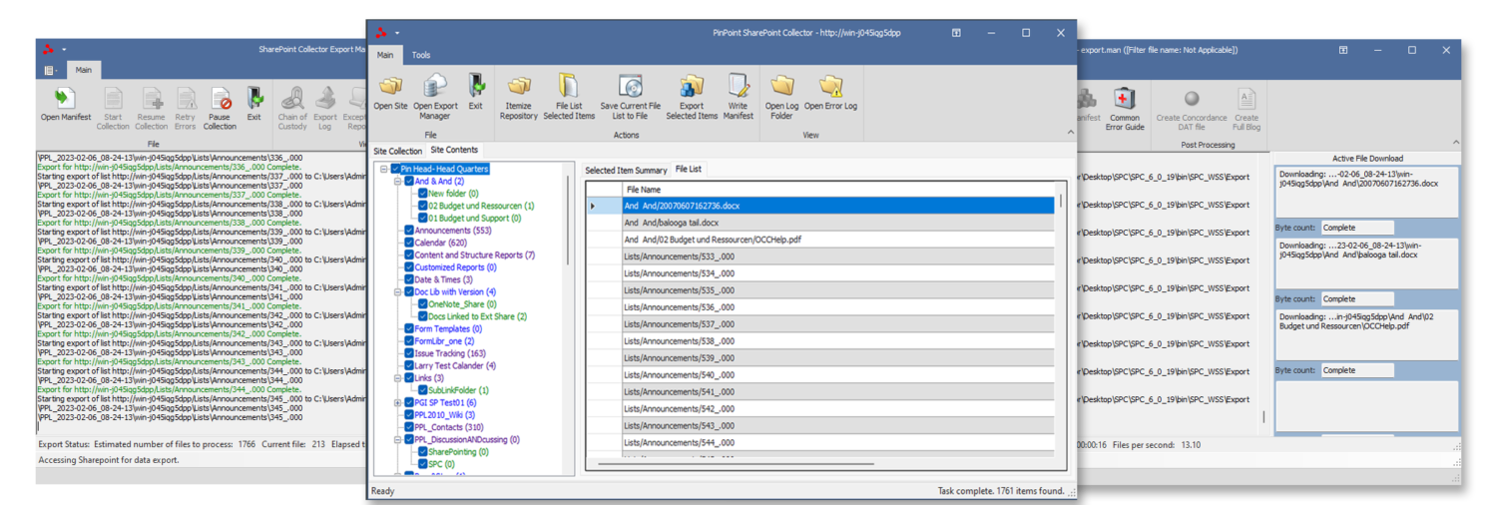Viewport: 1497px width, 505px height.
Task: Click Exit in the PinPoint SharePoint Collector ribbon
Action: tap(475, 93)
